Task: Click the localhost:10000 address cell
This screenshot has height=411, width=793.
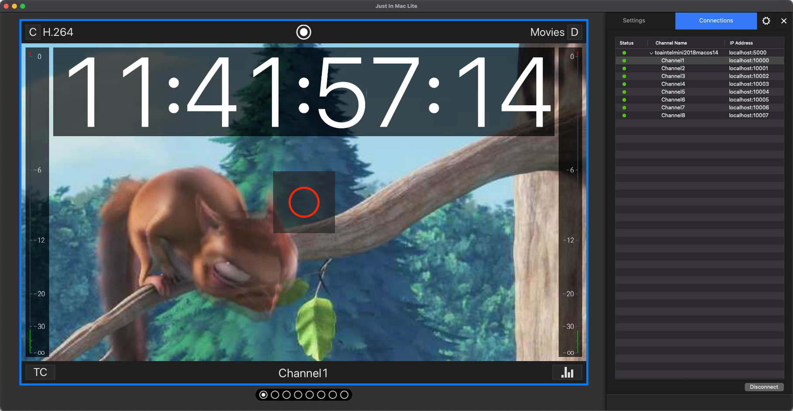Action: pyautogui.click(x=749, y=61)
